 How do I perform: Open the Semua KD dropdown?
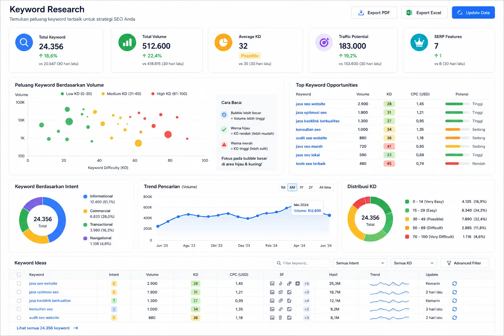414,263
